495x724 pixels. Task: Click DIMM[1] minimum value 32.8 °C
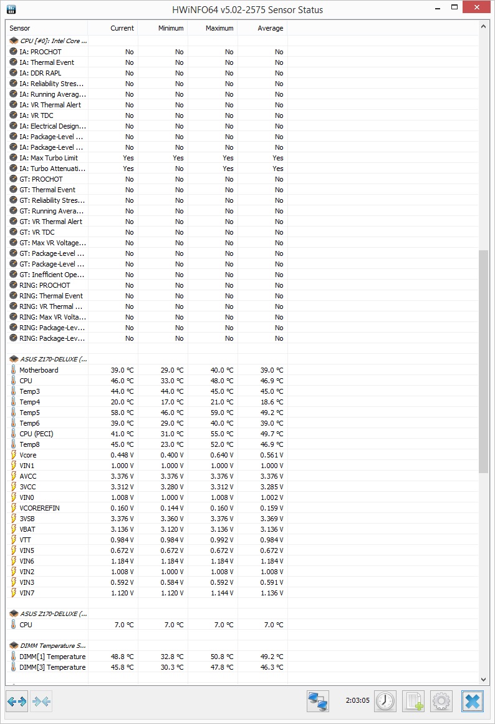(x=172, y=656)
